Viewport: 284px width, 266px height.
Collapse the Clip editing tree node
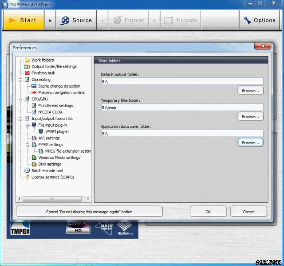coord(20,80)
